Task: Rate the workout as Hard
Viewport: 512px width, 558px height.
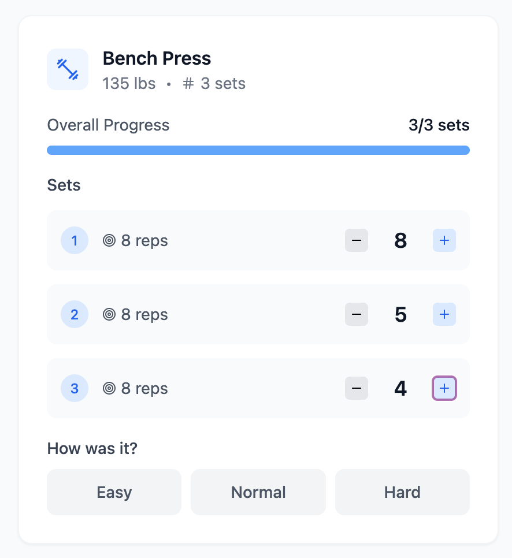Action: pos(402,492)
